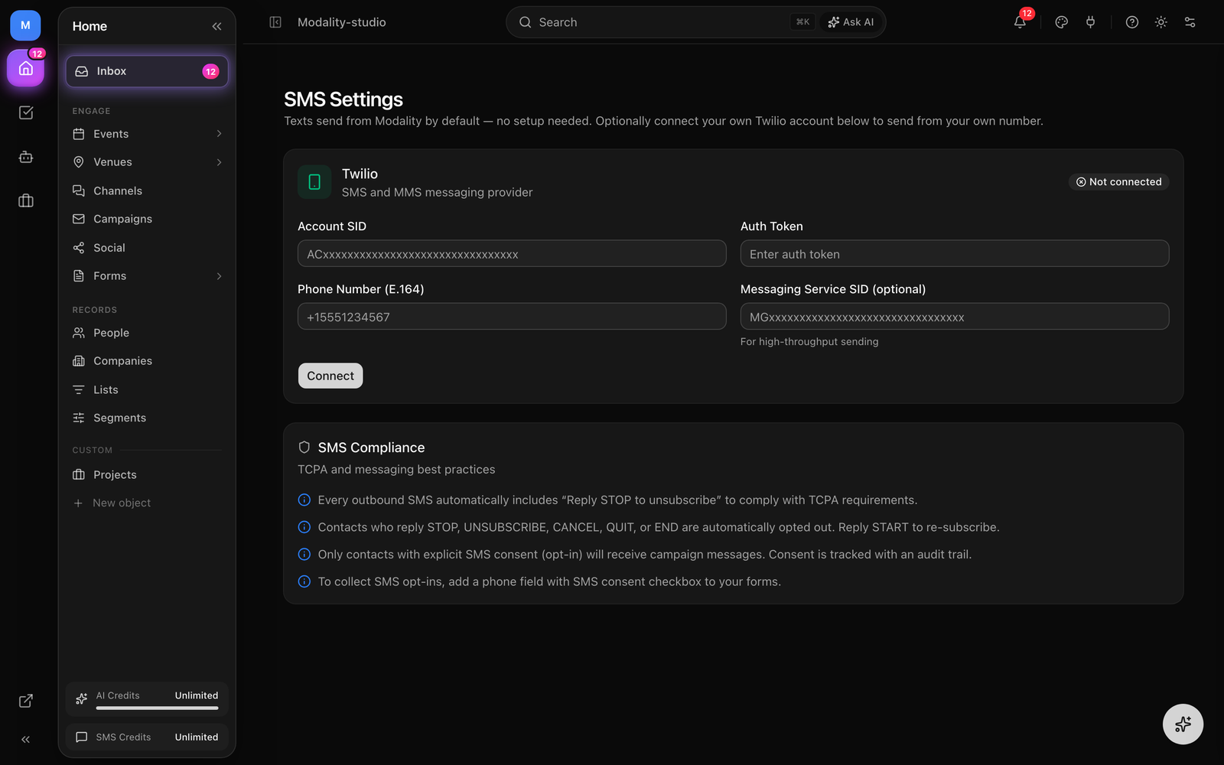Viewport: 1224px width, 765px height.
Task: Open Social in the sidebar
Action: [147, 248]
